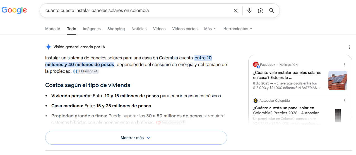Click the solar panel product thumbnail
This screenshot has height=155, width=356.
(338, 116)
